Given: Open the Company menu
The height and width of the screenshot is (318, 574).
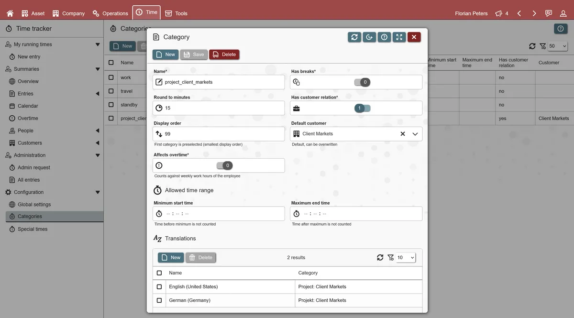Looking at the screenshot, I should tap(68, 13).
